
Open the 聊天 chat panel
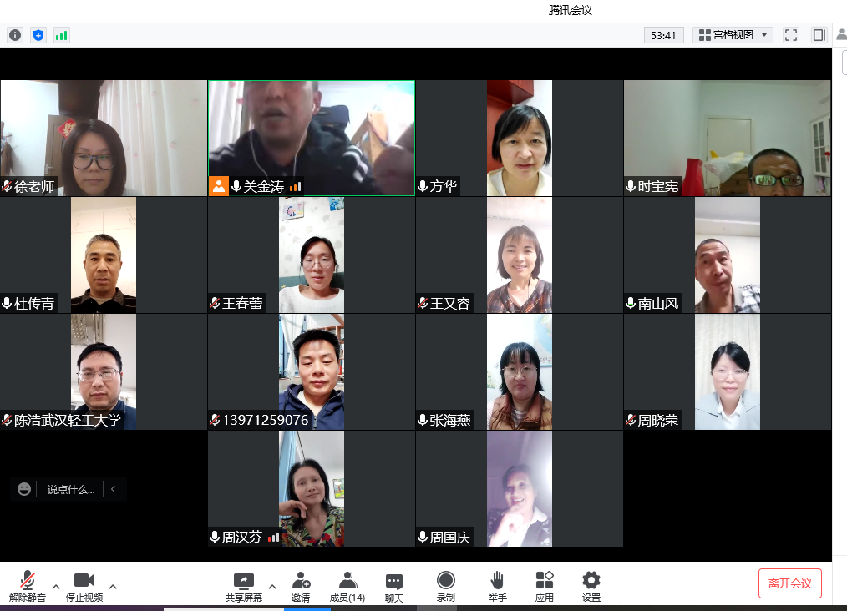[x=394, y=586]
